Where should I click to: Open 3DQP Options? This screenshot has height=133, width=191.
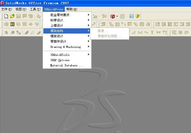click(x=67, y=60)
